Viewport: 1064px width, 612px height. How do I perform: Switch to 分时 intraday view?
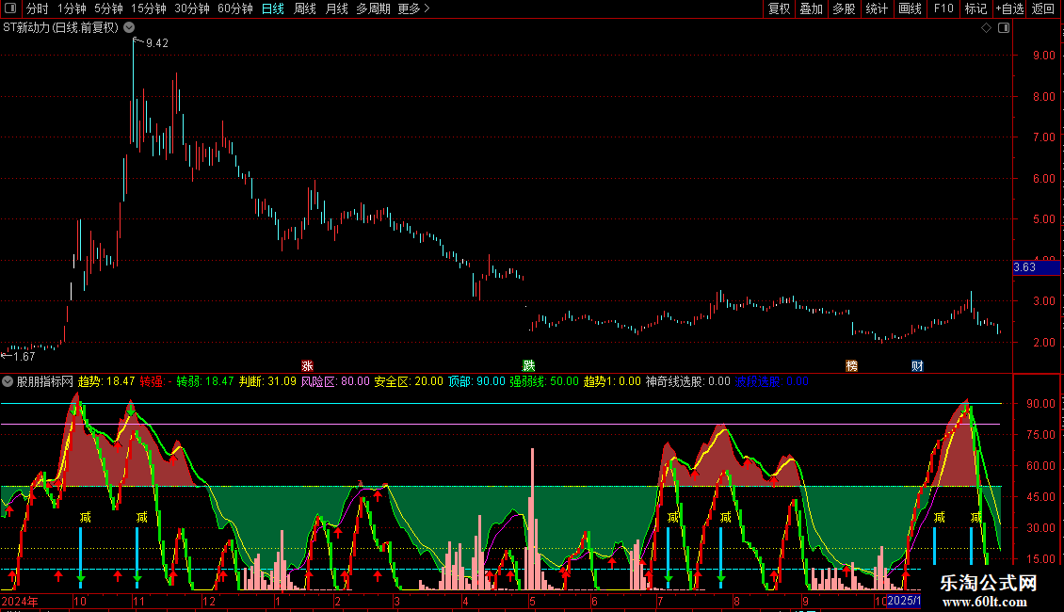[x=38, y=8]
